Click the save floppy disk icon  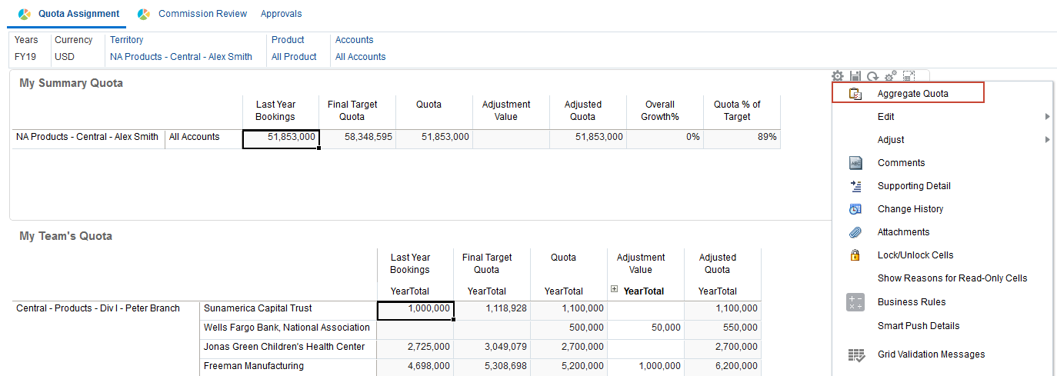pyautogui.click(x=855, y=76)
